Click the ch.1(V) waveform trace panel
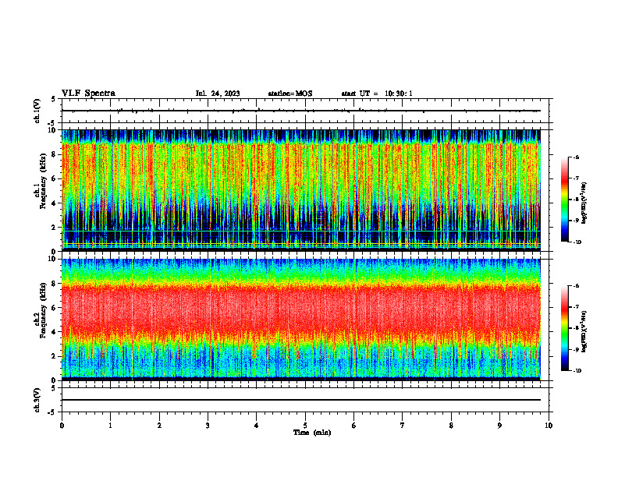This screenshot has width=618, height=477. click(x=305, y=111)
